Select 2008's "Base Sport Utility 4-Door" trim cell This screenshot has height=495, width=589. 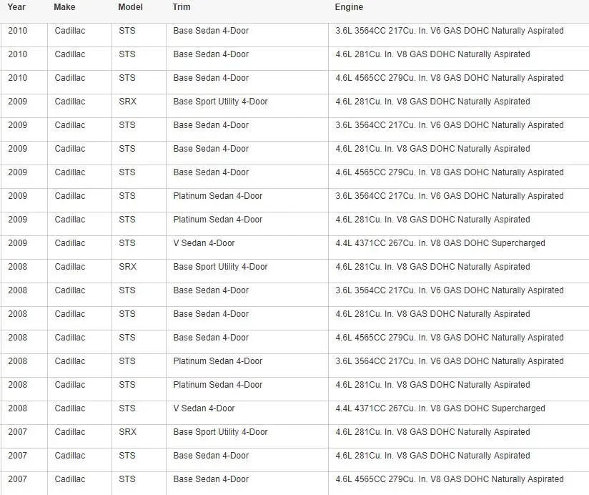[x=220, y=267]
